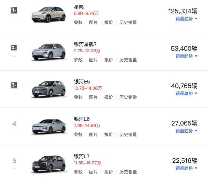Open 历史销量 link for 银河L6

click(128, 134)
